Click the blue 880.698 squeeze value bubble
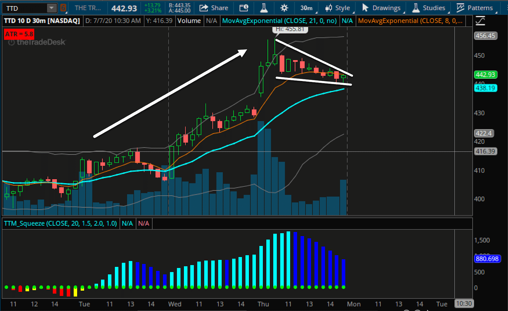Viewport: 508px width, 311px height. coord(487,259)
